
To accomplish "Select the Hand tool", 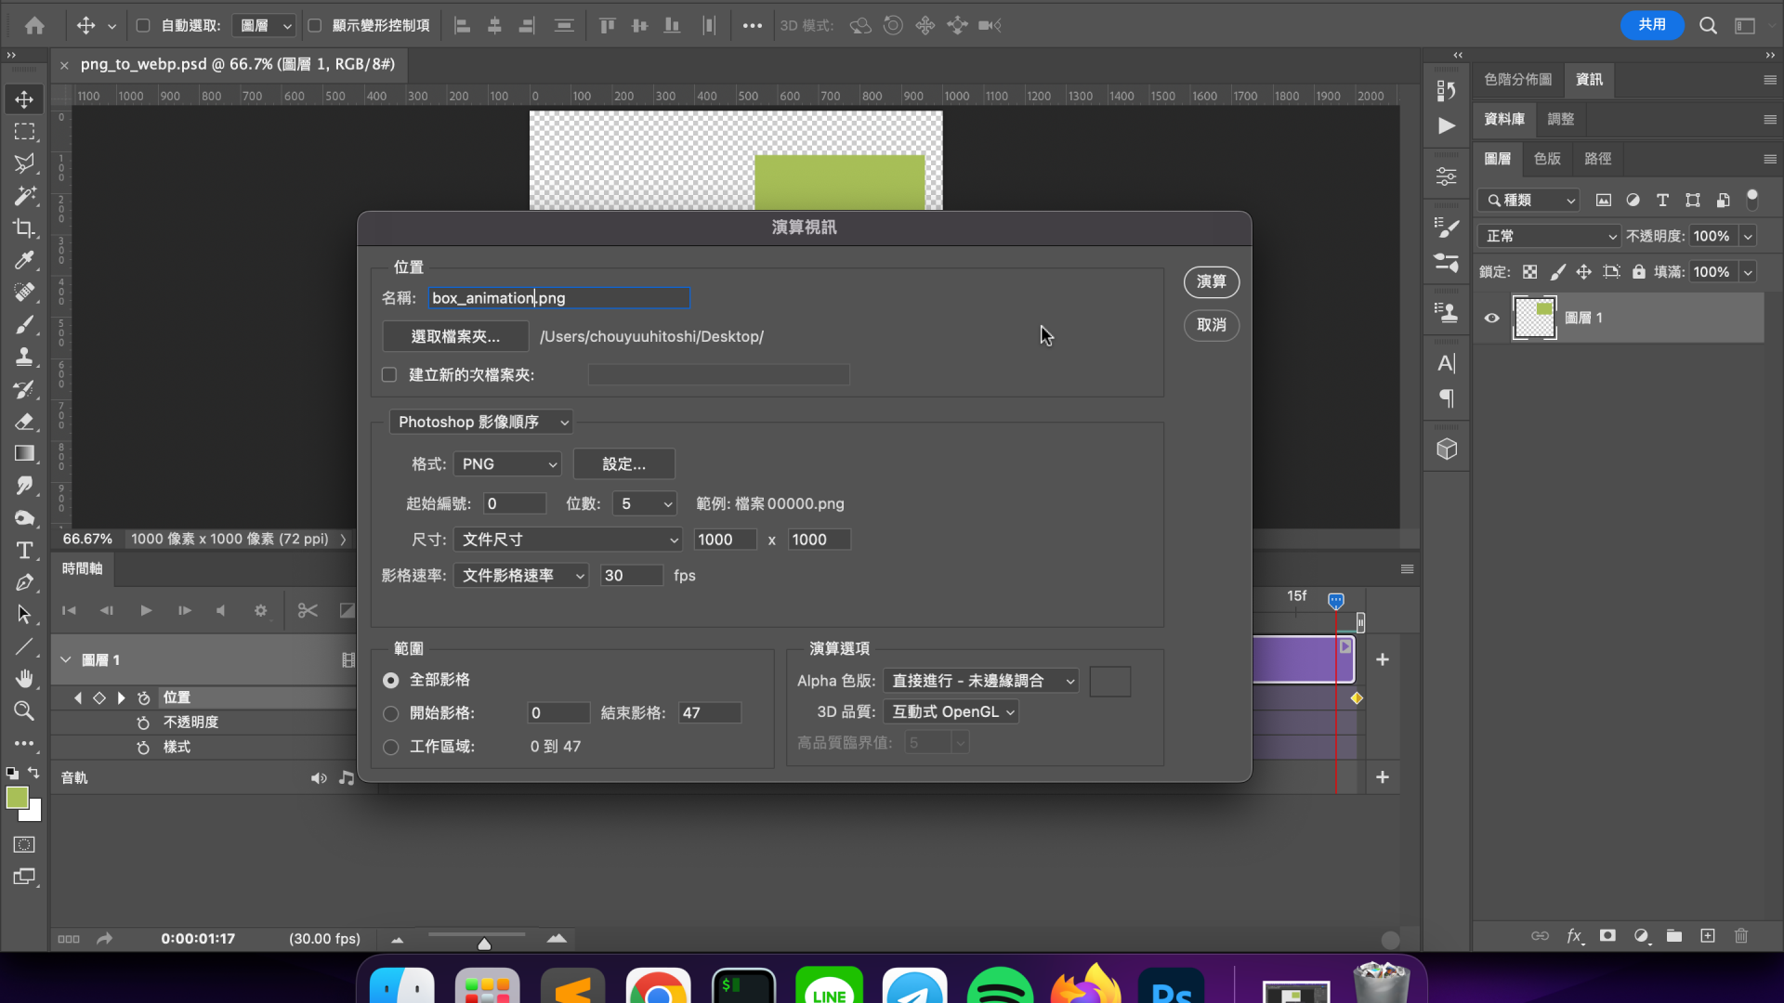I will click(24, 679).
